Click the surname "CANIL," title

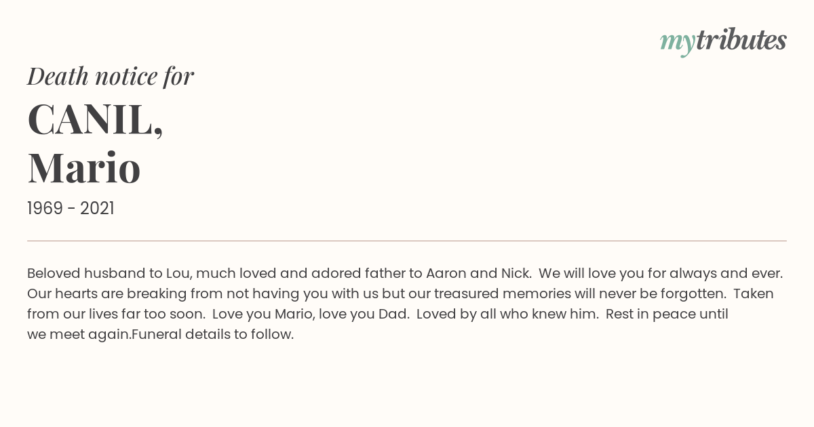(x=95, y=120)
